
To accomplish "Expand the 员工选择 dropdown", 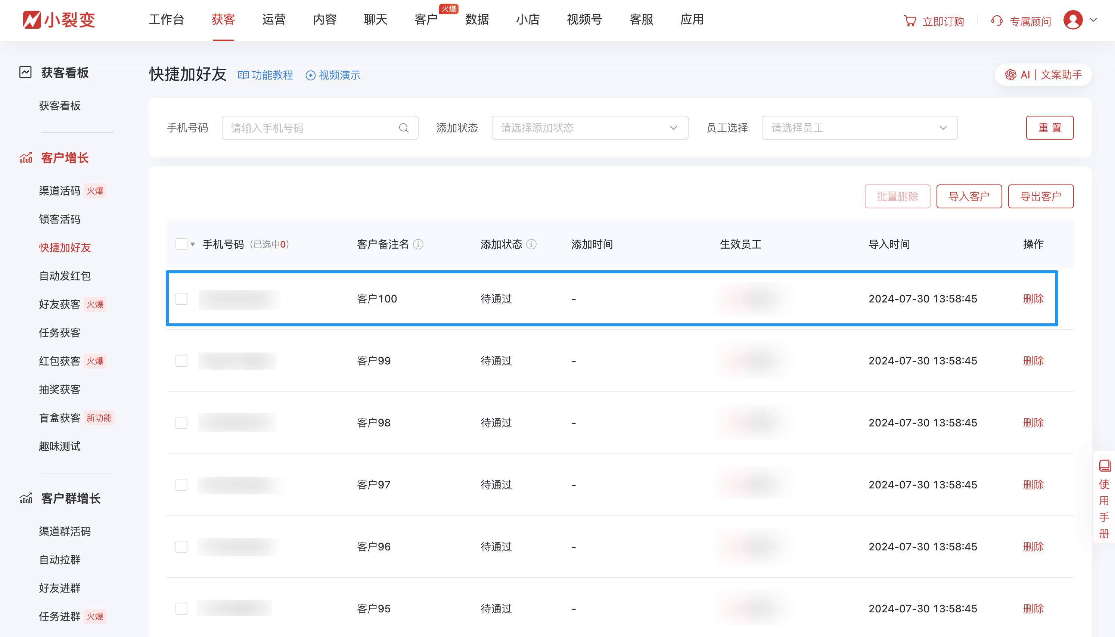I will pyautogui.click(x=859, y=128).
